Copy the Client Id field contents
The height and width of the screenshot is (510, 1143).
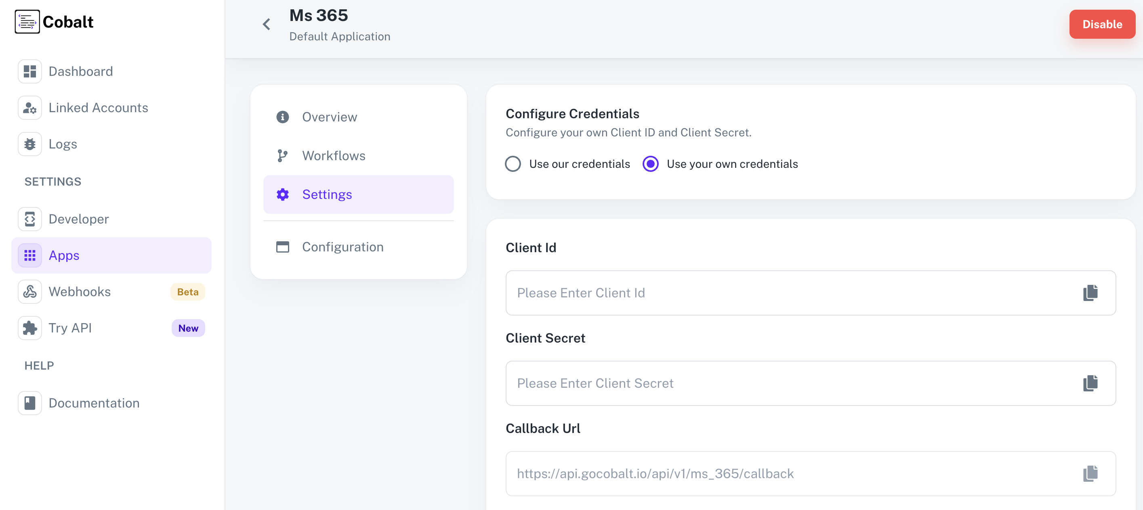(1090, 293)
